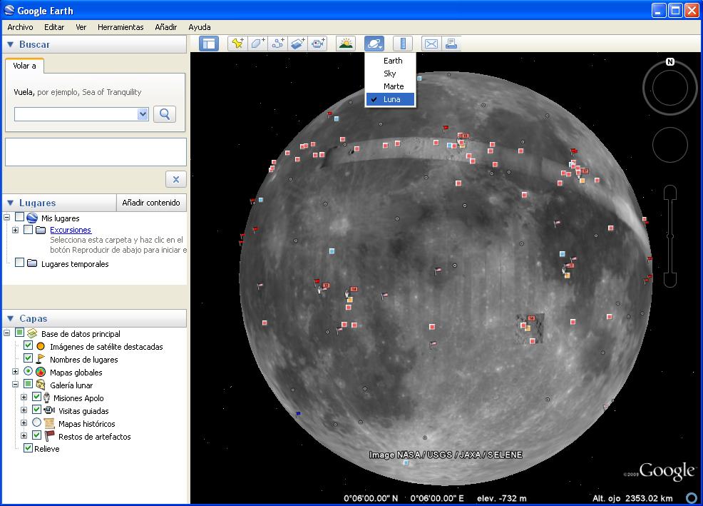Click the Lugares temporales folder icon
This screenshot has height=506, width=703.
coord(32,263)
